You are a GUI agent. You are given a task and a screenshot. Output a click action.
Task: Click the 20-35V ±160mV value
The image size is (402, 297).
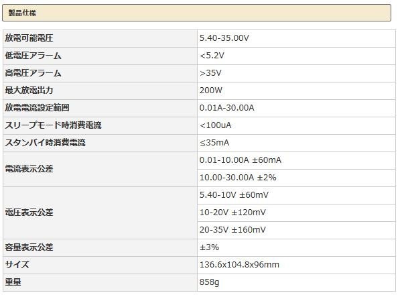(x=232, y=230)
